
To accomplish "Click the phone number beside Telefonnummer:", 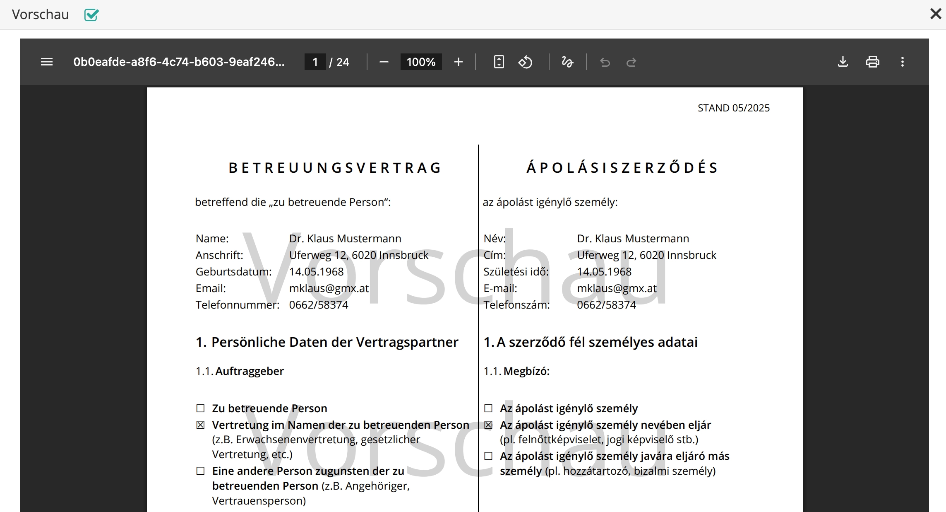I will coord(319,305).
